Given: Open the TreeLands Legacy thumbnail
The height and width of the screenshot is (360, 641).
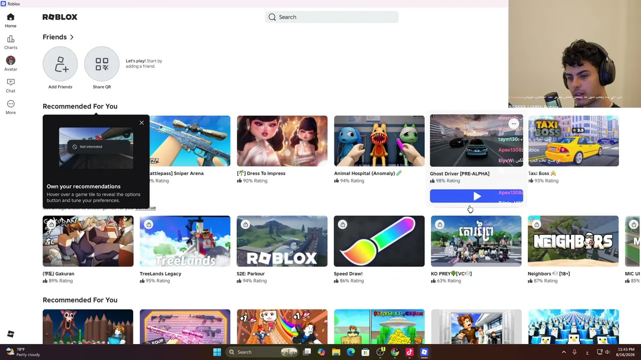Looking at the screenshot, I should pyautogui.click(x=185, y=241).
